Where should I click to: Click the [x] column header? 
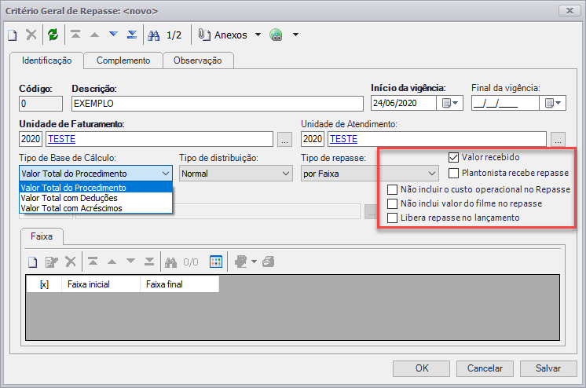click(44, 284)
